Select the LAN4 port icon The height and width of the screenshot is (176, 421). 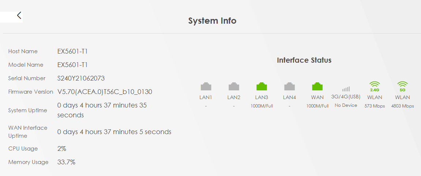point(289,86)
